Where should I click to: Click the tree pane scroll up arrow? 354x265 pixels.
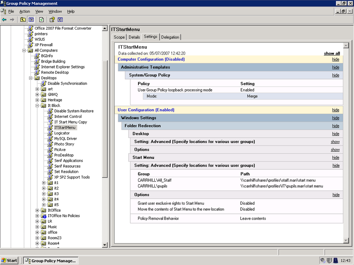[105, 28]
